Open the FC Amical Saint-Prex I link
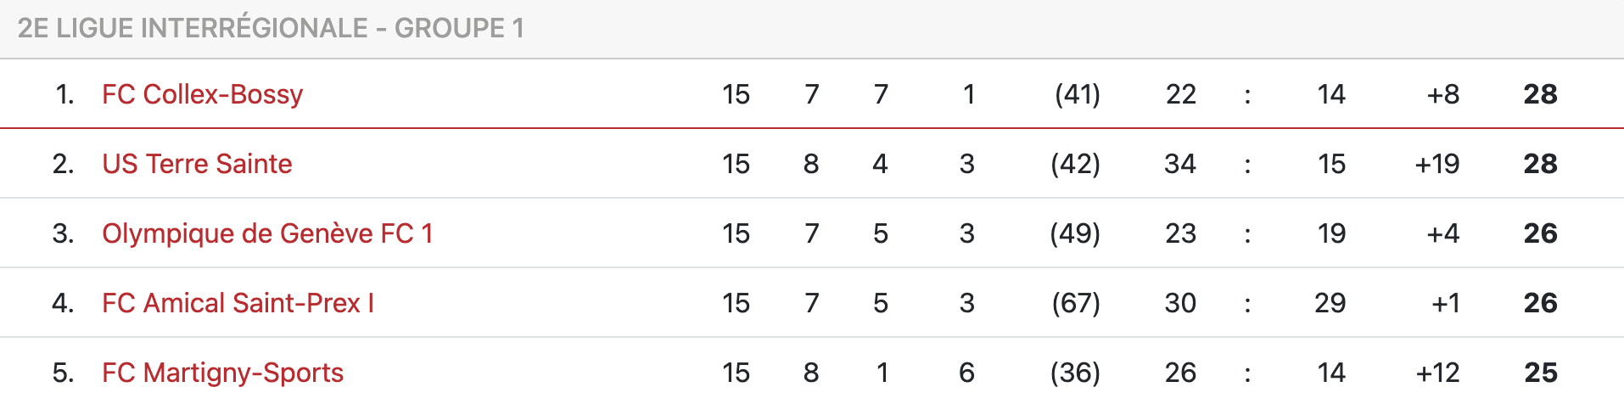The width and height of the screenshot is (1624, 404). pyautogui.click(x=238, y=303)
